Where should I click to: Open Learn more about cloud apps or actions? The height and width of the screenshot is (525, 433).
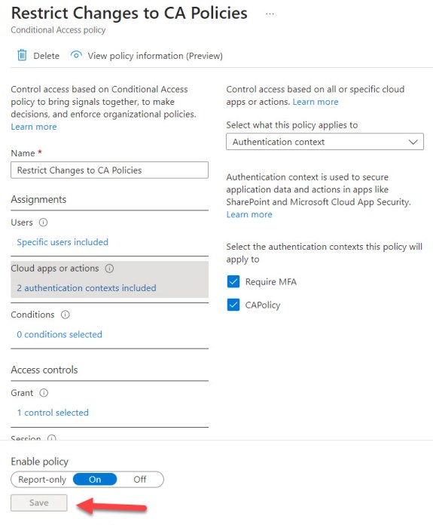tap(316, 102)
